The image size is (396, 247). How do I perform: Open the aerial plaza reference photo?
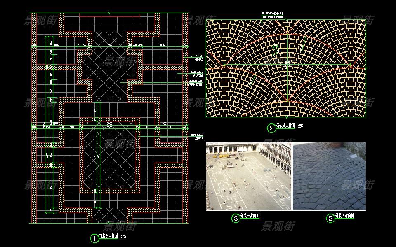[x=249, y=177]
